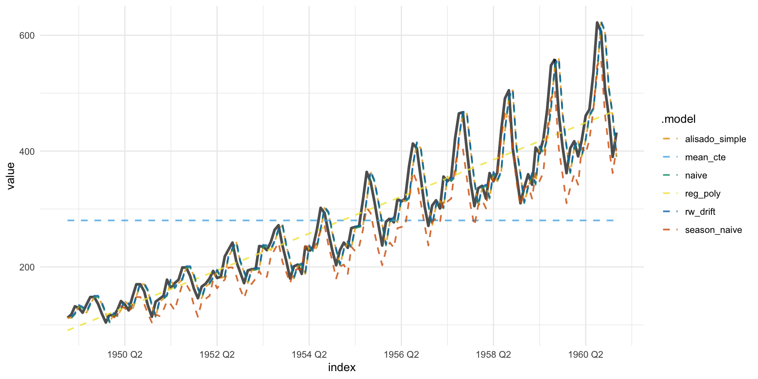The width and height of the screenshot is (758, 379).
Task: Click the 1956 Q2 x-axis tick label
Action: [401, 355]
